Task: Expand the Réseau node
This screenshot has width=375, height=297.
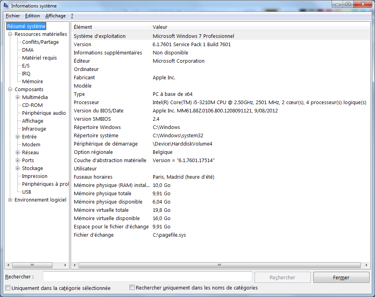Action: (x=17, y=152)
